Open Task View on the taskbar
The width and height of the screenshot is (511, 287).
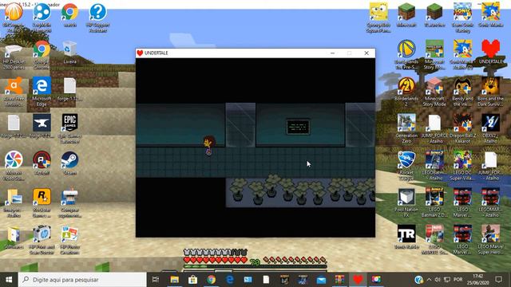(156, 280)
